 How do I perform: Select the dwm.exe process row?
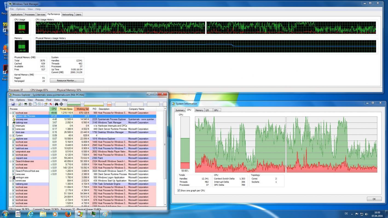pyautogui.click(x=83, y=132)
